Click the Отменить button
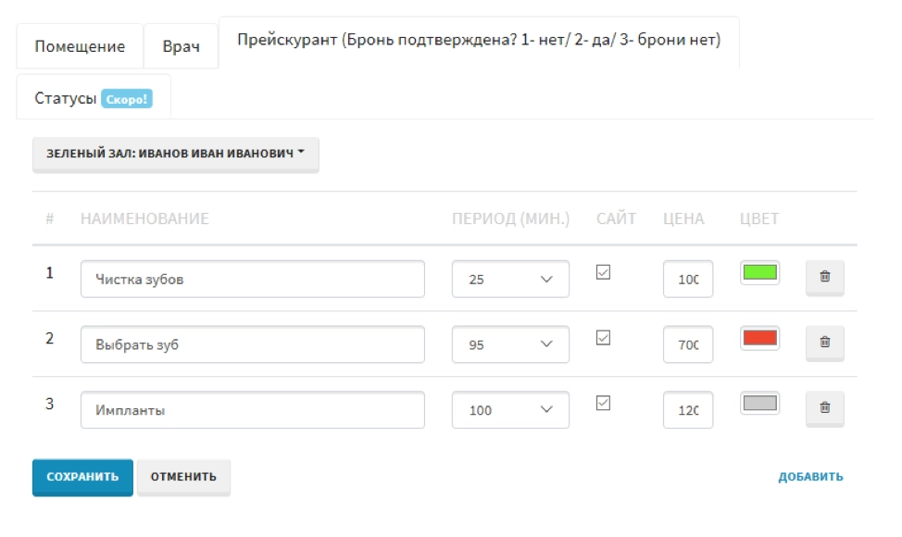This screenshot has height=537, width=902. click(x=183, y=477)
